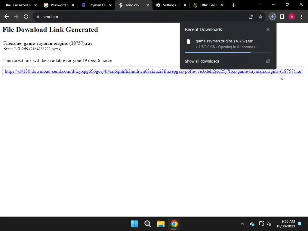Close the first Password Manager tab
The height and width of the screenshot is (231, 308).
(35, 5)
